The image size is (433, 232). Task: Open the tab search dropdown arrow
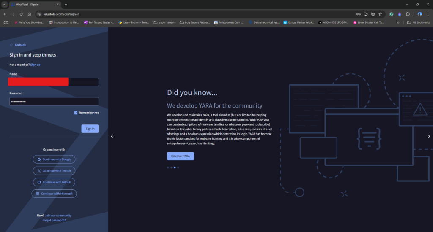click(x=4, y=4)
